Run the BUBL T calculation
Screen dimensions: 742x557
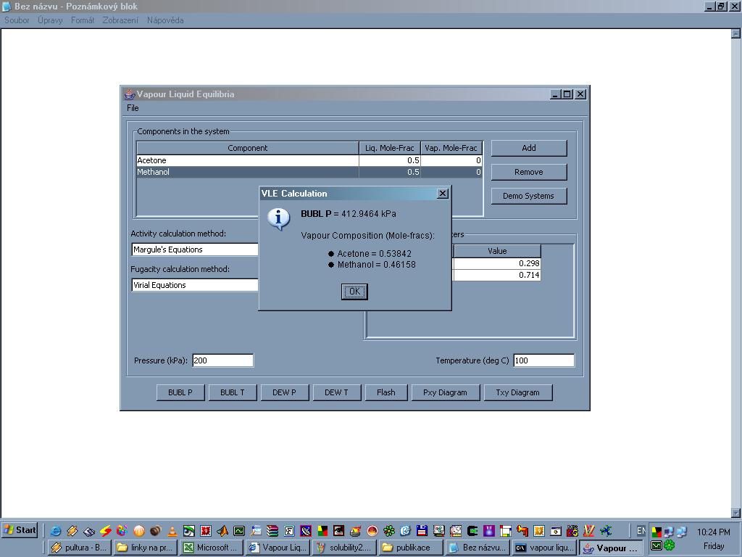[x=233, y=392]
